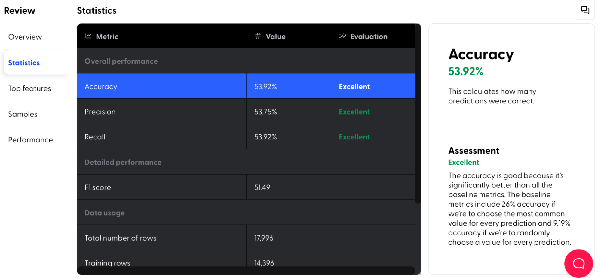Select the F1 score row
601x278 pixels.
point(98,187)
